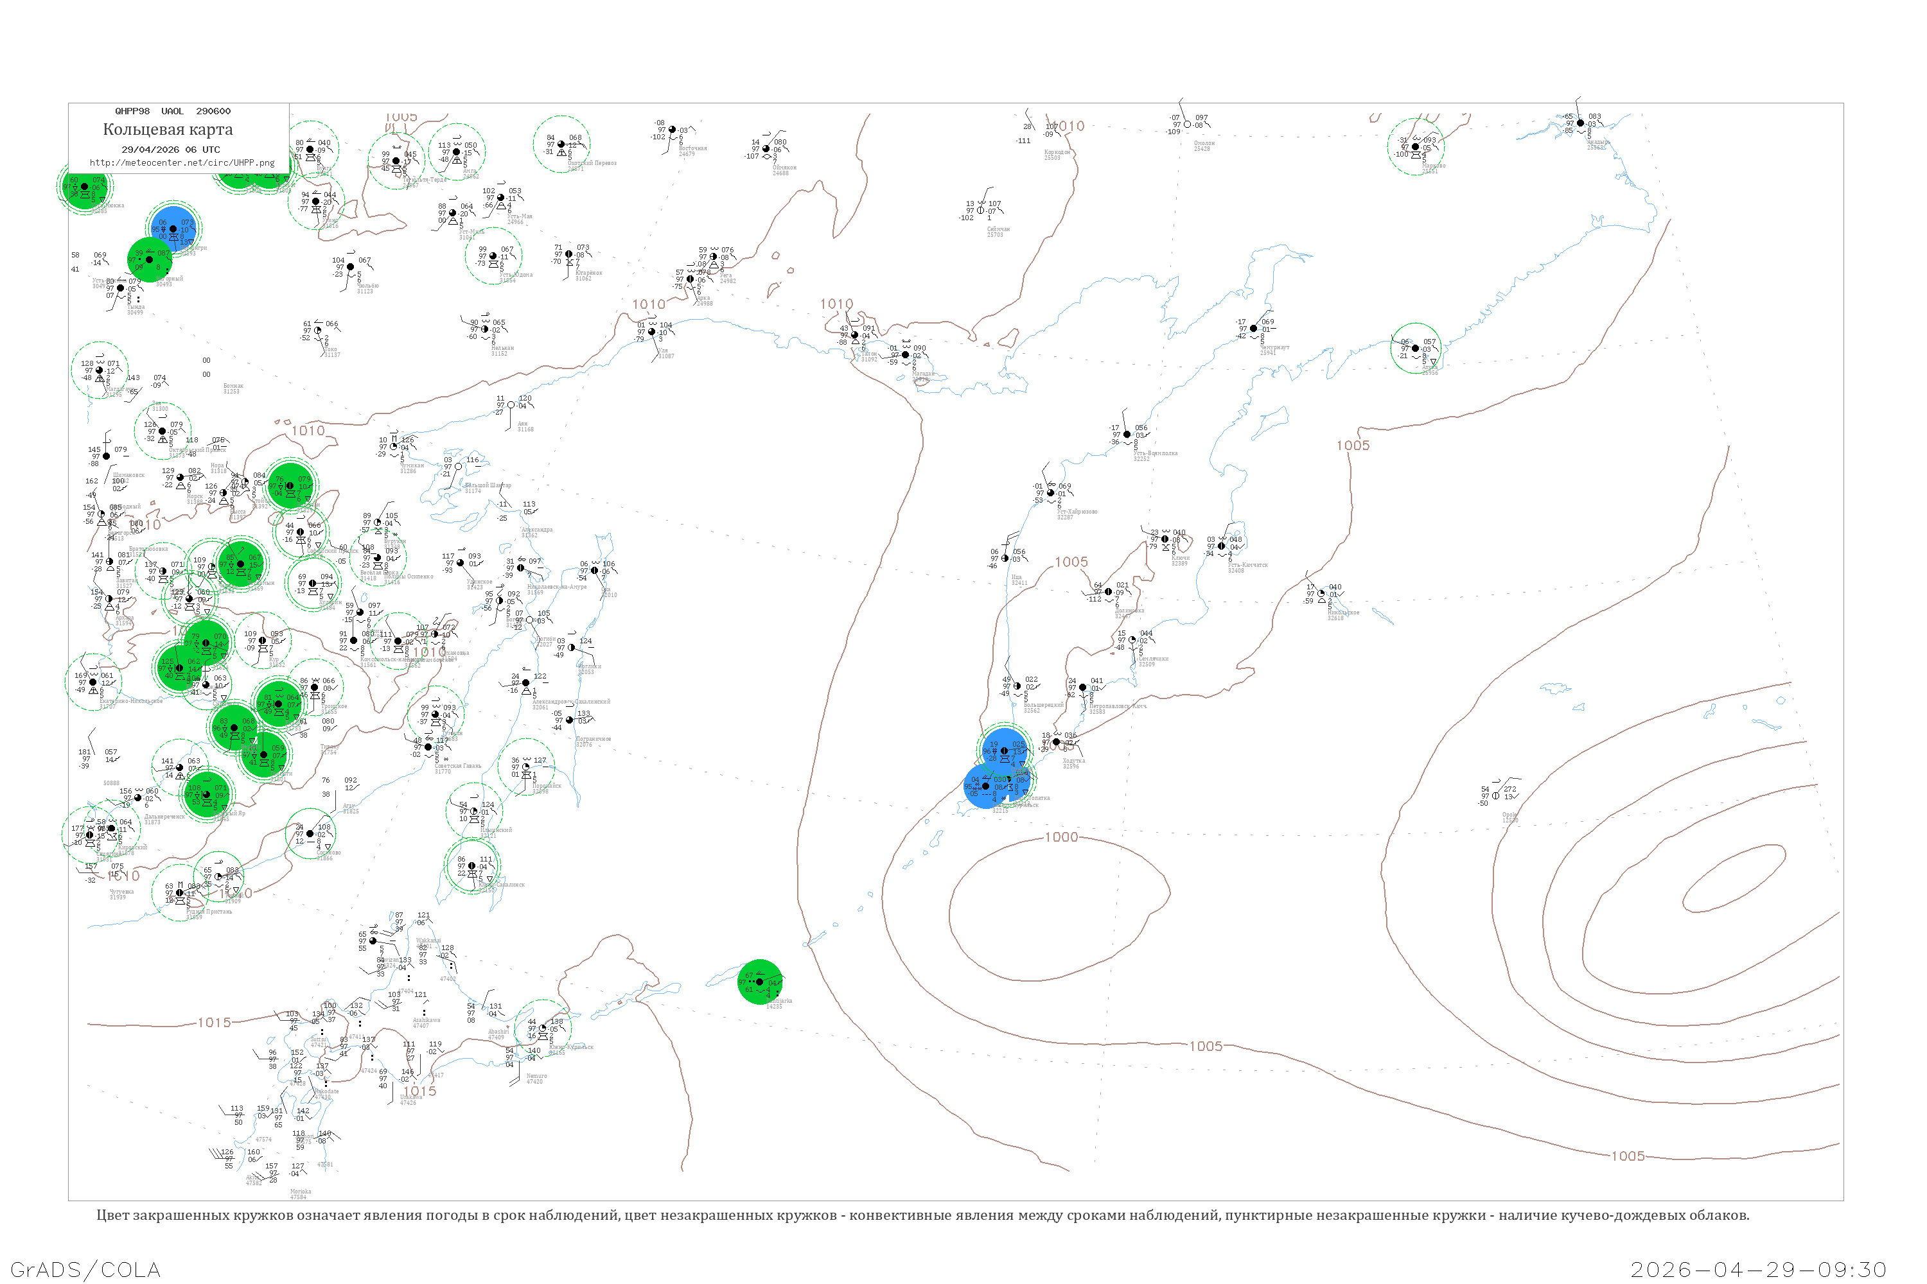Click the Охотский Перевоз dashed-circle station
Screen dimensions: 1927x1284
tap(561, 144)
